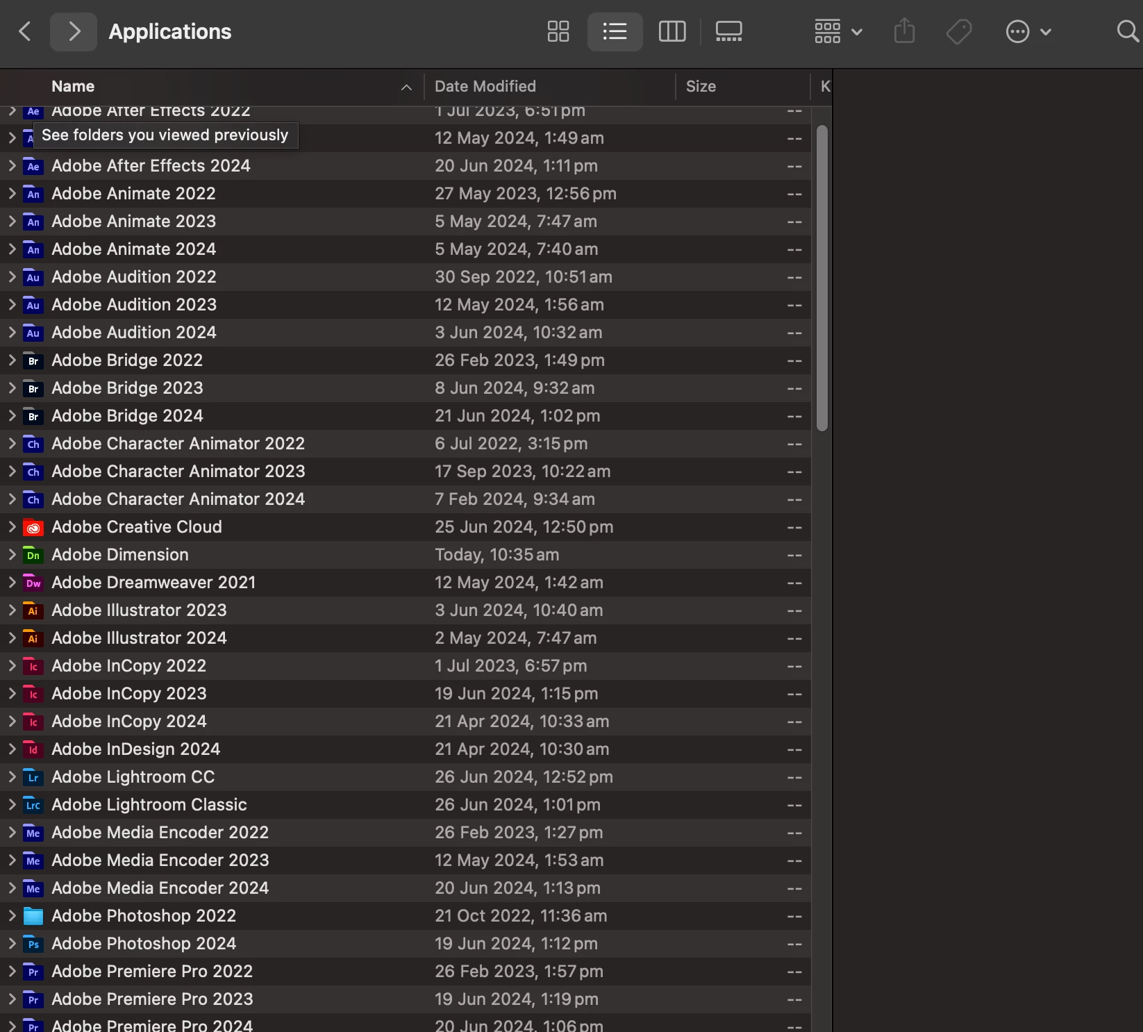Viewport: 1143px width, 1032px height.
Task: Sort by the Date Modified column header
Action: [485, 86]
